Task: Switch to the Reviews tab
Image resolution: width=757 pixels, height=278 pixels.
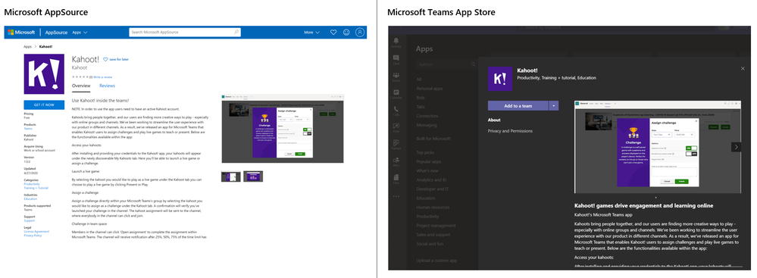Action: (107, 86)
